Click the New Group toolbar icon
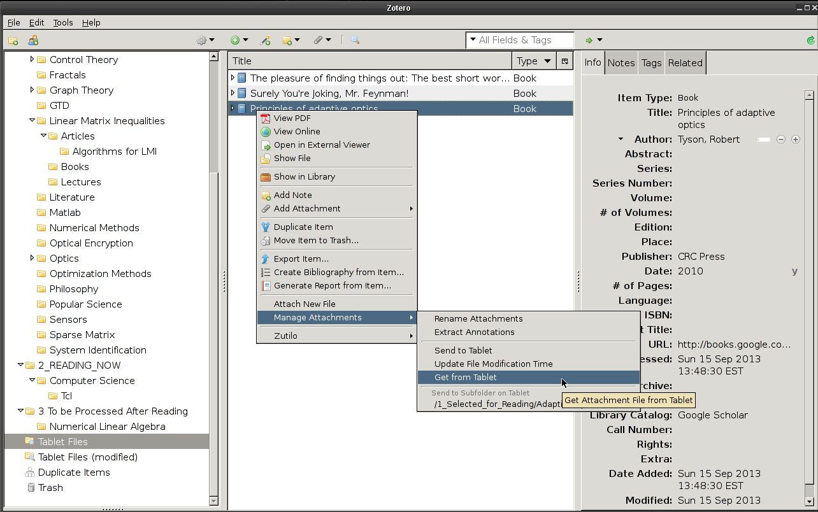Viewport: 818px width, 512px height. pos(33,40)
